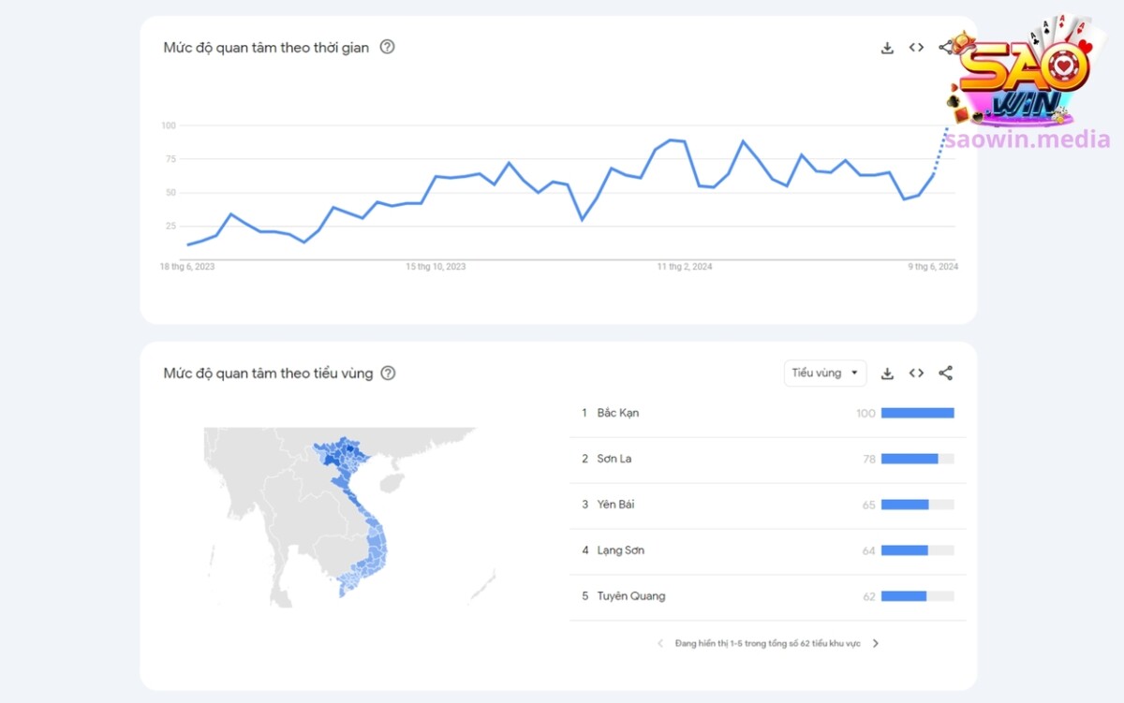Open Tuyên Quang region entry
The height and width of the screenshot is (703, 1124).
[630, 596]
